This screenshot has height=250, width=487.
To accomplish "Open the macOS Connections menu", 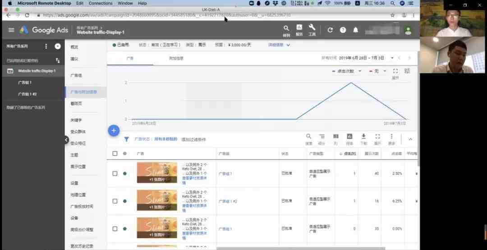I will [101, 3].
